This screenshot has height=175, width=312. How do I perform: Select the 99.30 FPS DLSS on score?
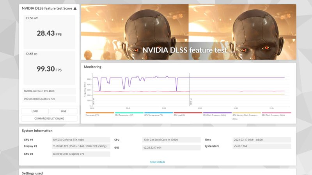(x=49, y=69)
